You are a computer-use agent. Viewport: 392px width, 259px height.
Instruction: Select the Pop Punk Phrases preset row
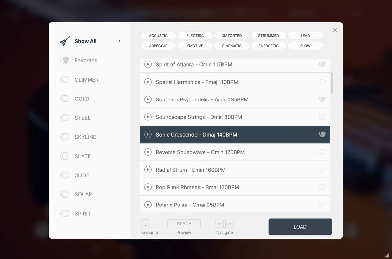tap(229, 187)
